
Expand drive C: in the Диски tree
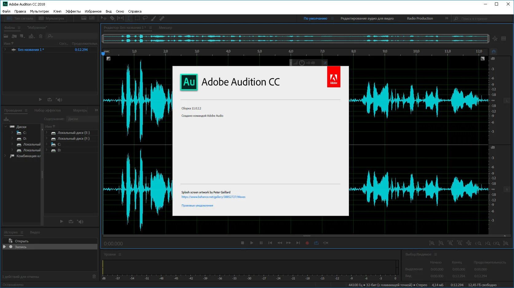tap(12, 132)
